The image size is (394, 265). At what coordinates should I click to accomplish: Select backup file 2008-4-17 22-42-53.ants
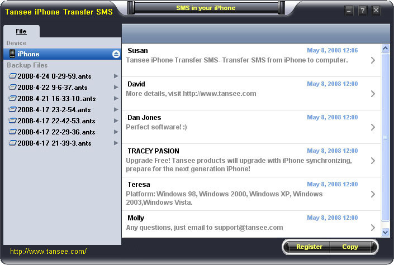(x=56, y=121)
